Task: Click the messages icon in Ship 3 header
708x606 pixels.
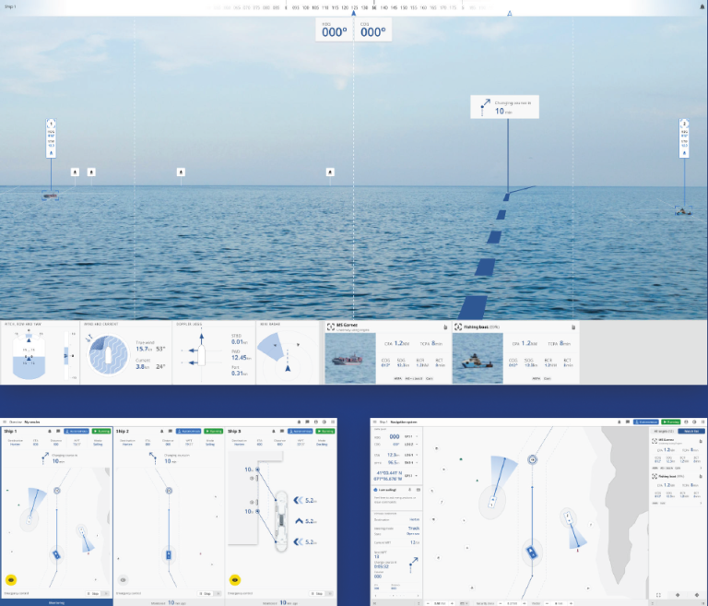Action: (x=281, y=431)
